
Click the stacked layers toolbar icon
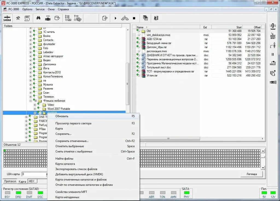pyautogui.click(x=48, y=18)
